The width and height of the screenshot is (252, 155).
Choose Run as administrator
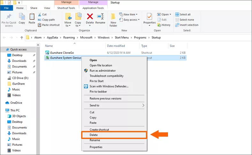(x=114, y=70)
